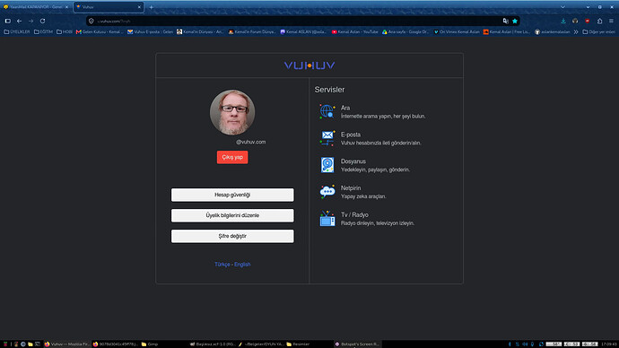Open the Ara service link

pos(345,108)
